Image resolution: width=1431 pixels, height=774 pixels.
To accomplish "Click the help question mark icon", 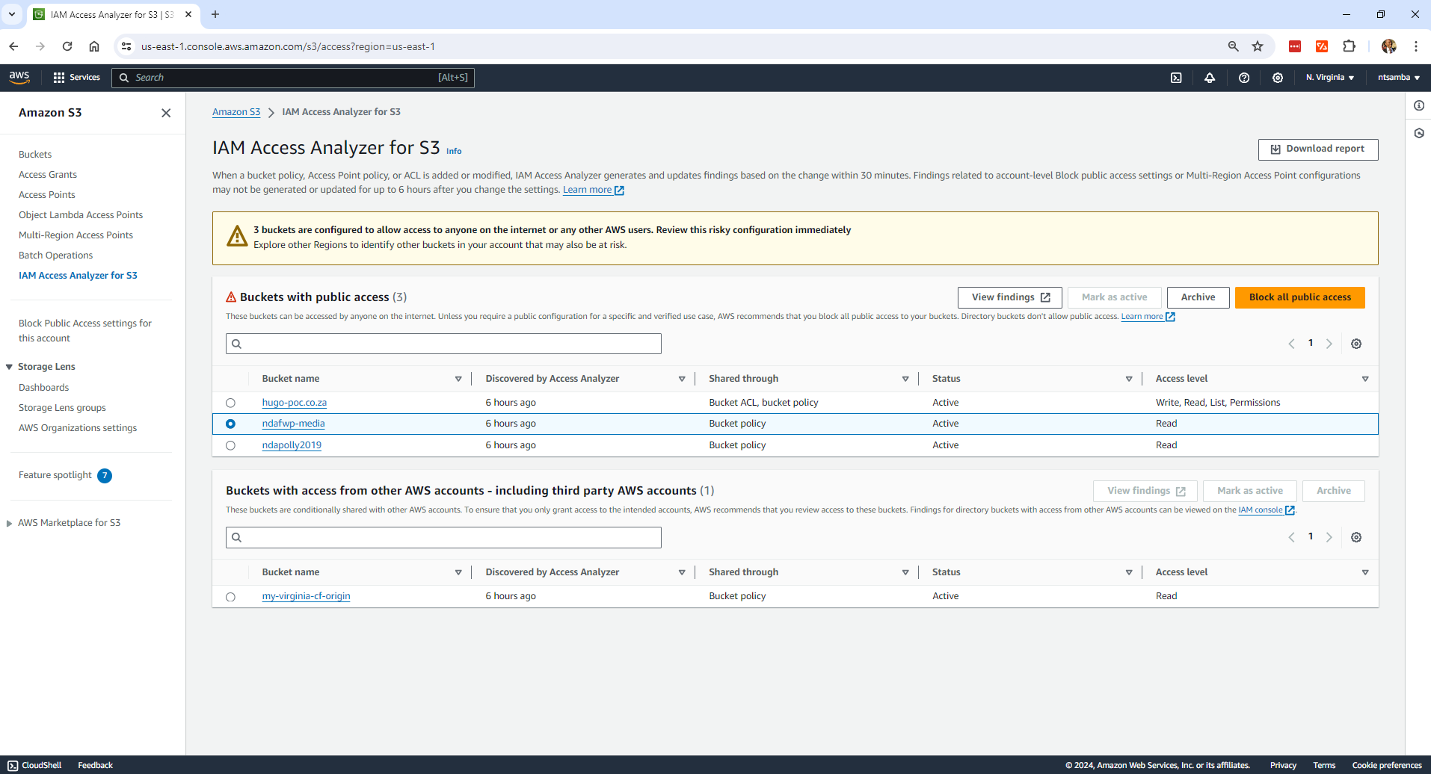I will coord(1244,78).
